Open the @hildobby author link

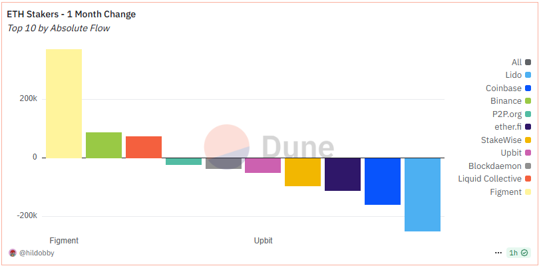pyautogui.click(x=37, y=253)
